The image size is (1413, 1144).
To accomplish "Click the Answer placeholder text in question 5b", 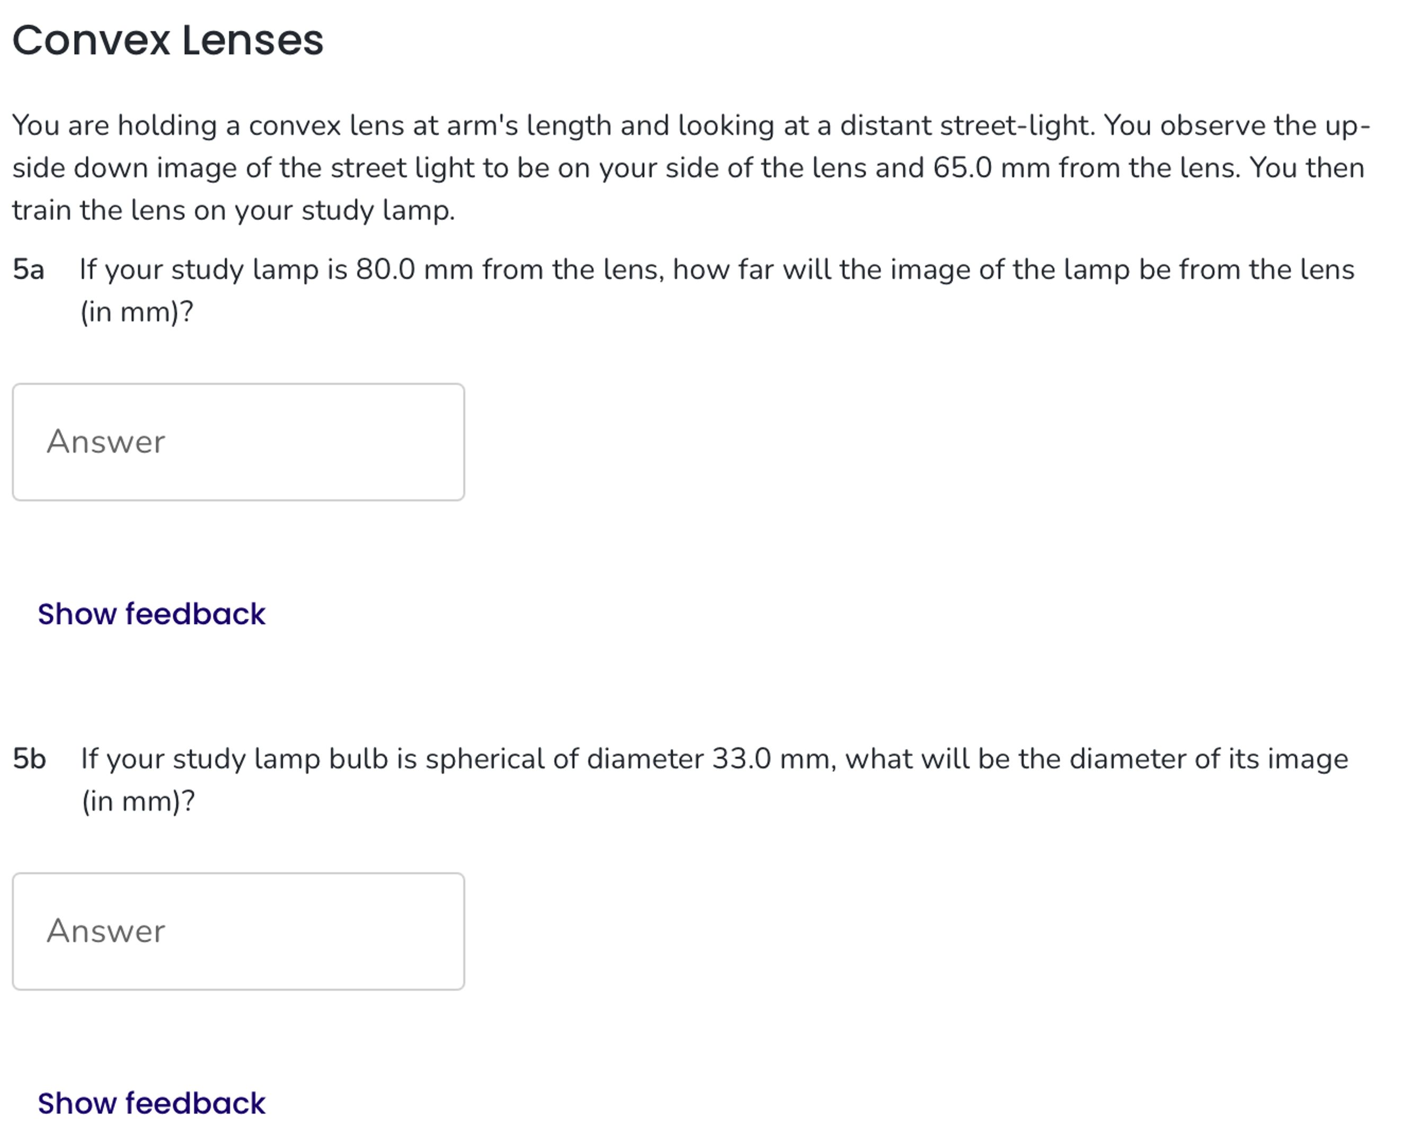I will [105, 931].
